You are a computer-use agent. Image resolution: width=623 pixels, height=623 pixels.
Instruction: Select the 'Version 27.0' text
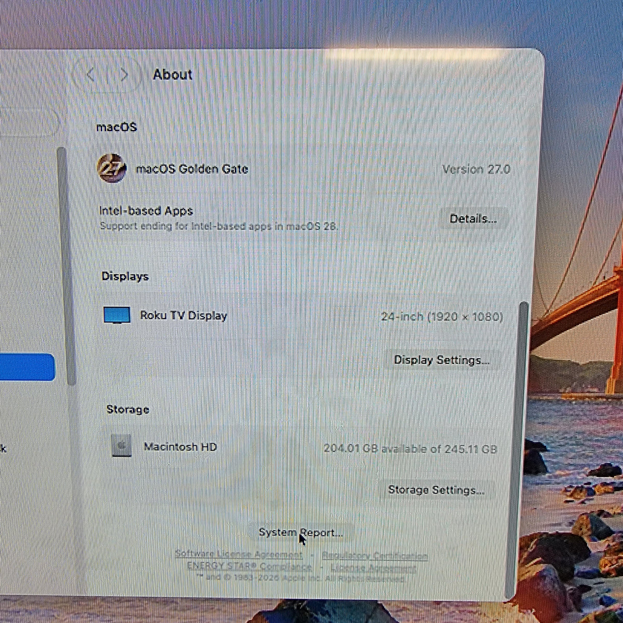click(476, 169)
